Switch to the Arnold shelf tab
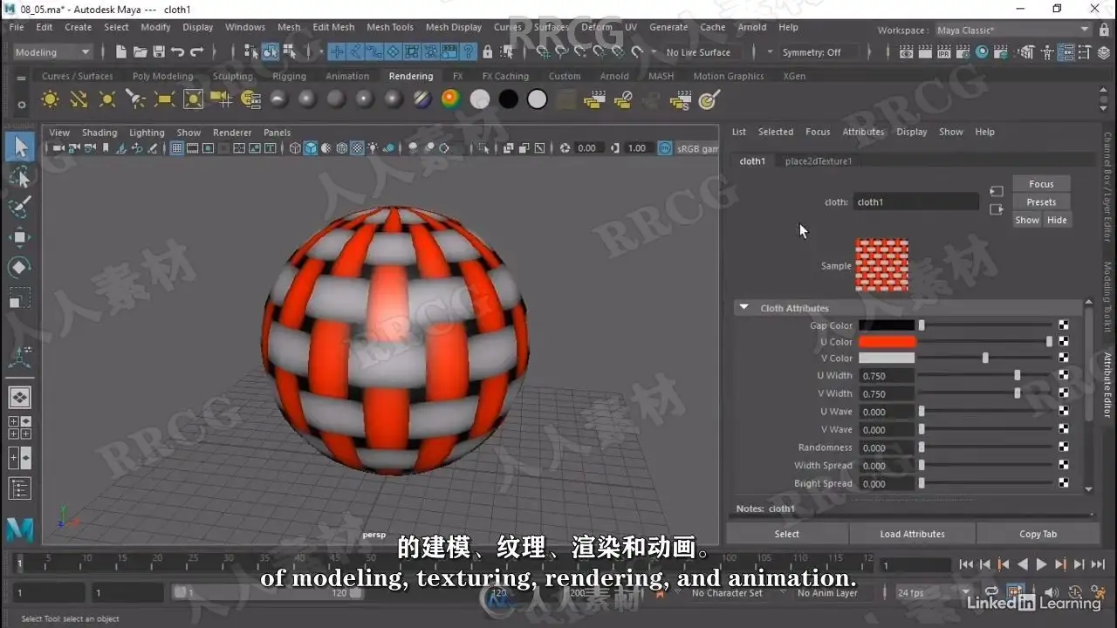The width and height of the screenshot is (1117, 628). (x=614, y=76)
